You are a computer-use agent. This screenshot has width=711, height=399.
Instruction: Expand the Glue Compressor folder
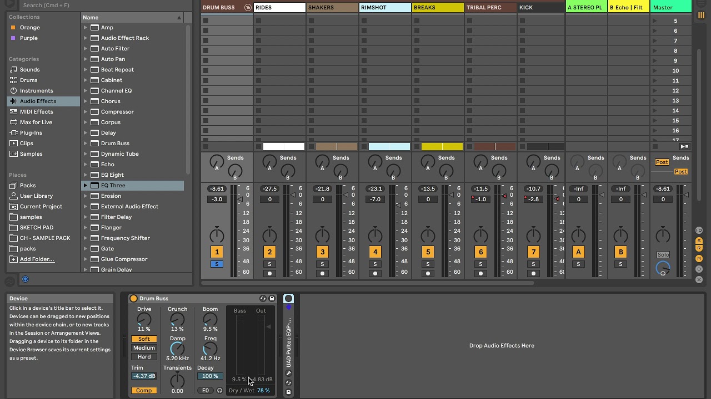coord(86,259)
